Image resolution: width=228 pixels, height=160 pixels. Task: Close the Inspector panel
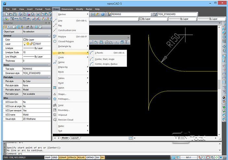click(x=49, y=23)
